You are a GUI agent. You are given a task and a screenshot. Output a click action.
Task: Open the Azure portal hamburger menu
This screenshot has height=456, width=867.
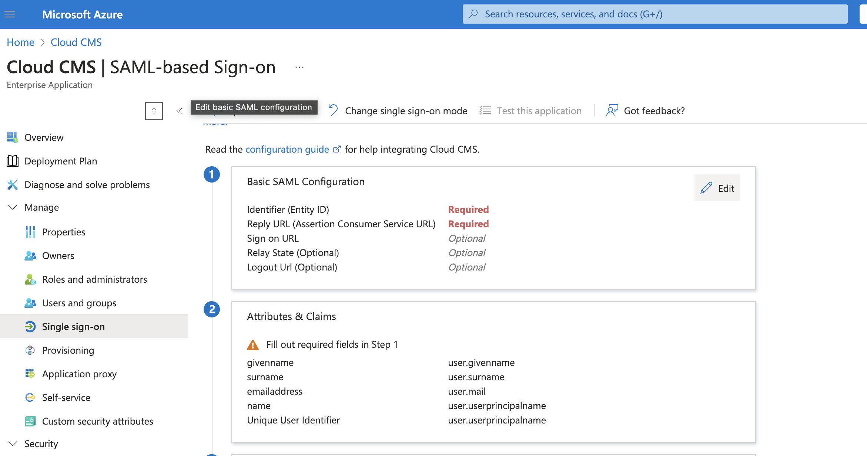[x=10, y=14]
